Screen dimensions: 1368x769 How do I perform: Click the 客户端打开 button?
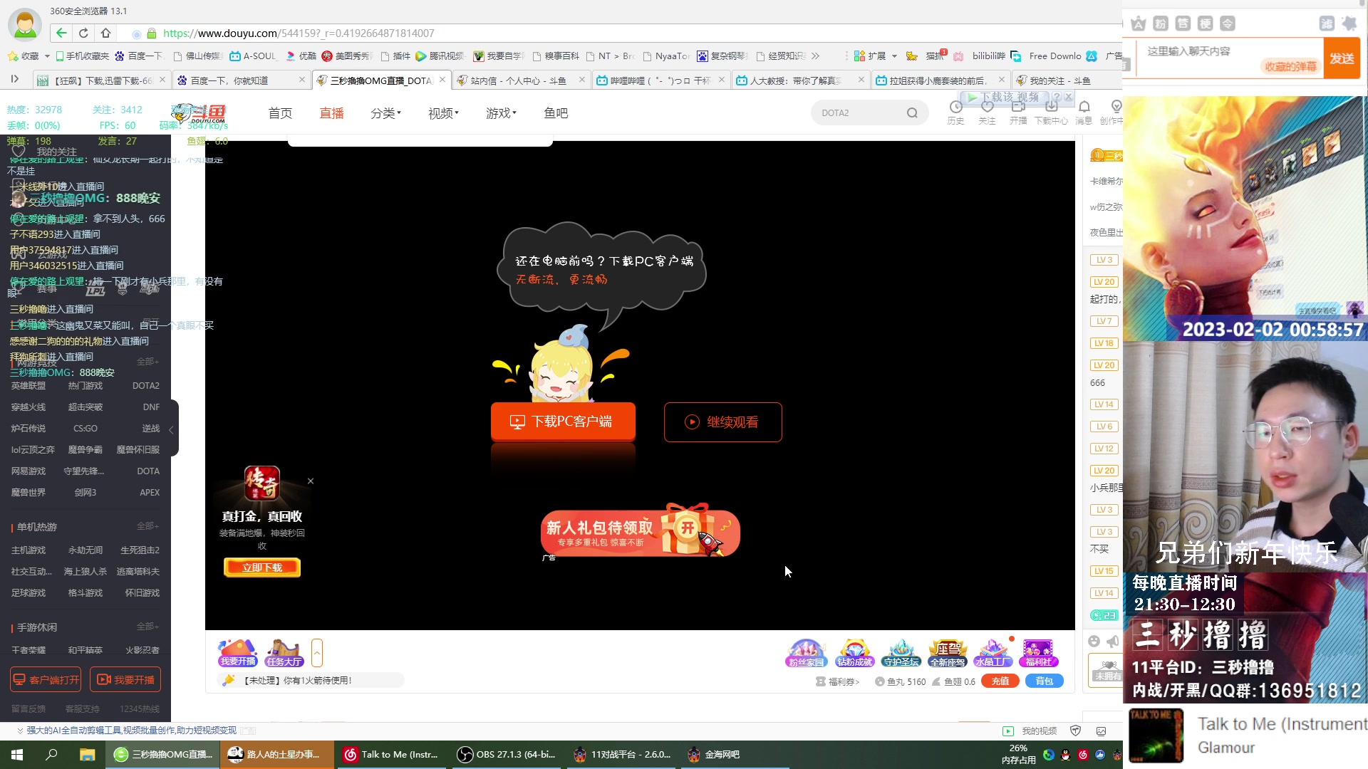(46, 680)
